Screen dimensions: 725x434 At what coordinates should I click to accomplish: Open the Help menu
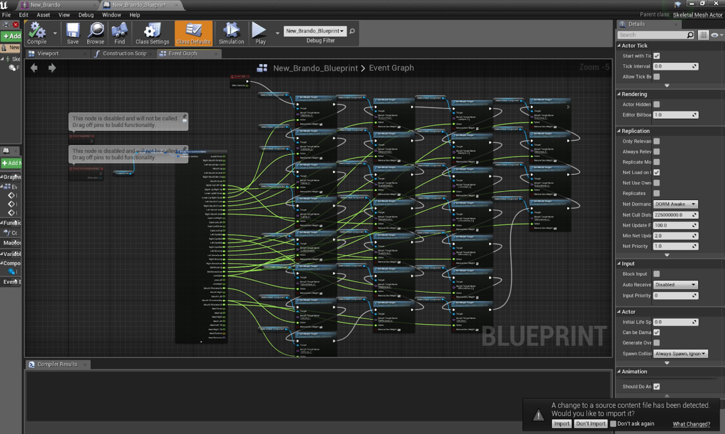pyautogui.click(x=134, y=15)
